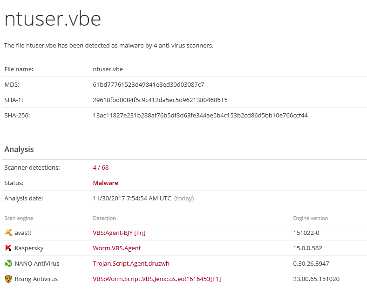Click the Engine version column header

tap(310, 218)
